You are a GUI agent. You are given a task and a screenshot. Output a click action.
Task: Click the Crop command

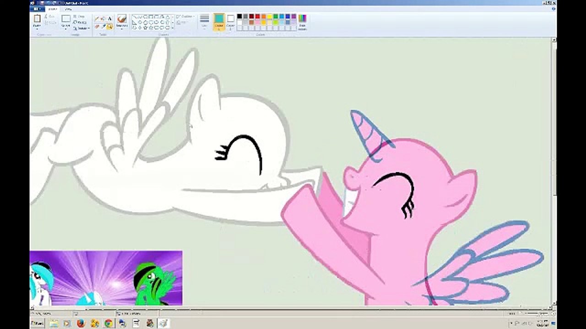79,16
